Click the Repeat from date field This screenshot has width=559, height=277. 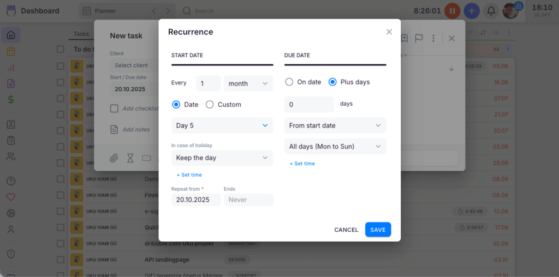point(196,200)
